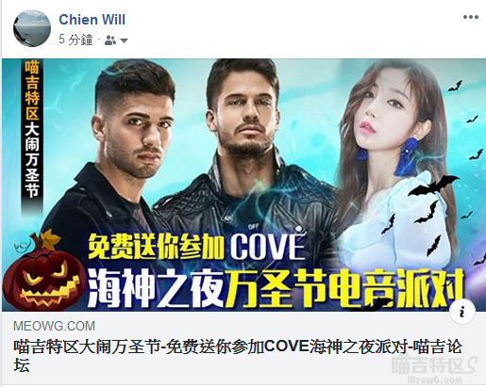Click the vertical 喵吉特区大闹万圣节 banner strip

(x=32, y=132)
